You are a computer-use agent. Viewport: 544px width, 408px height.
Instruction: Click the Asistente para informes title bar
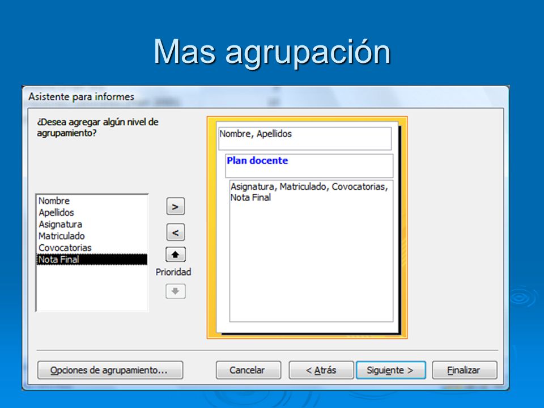(x=266, y=97)
